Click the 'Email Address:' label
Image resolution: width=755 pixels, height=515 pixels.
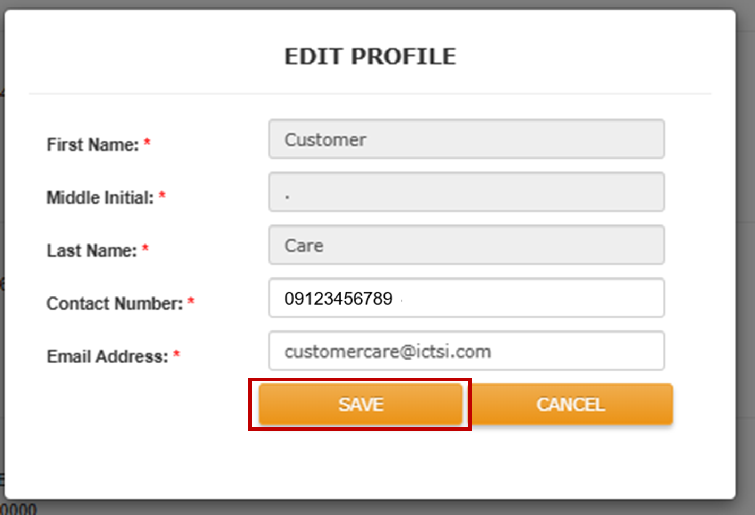(x=107, y=356)
